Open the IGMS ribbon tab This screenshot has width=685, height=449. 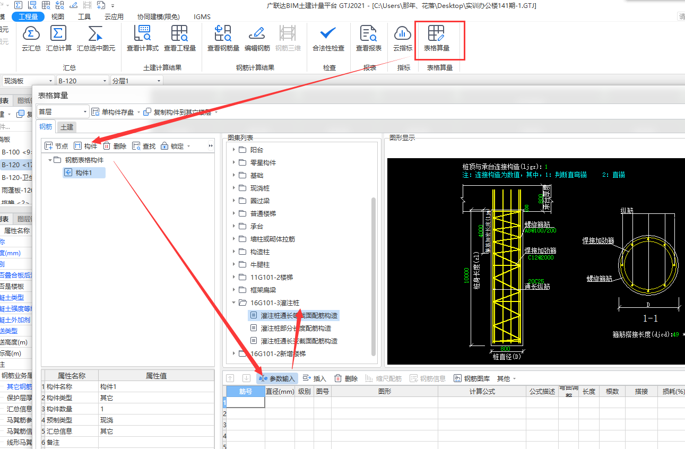click(x=202, y=16)
